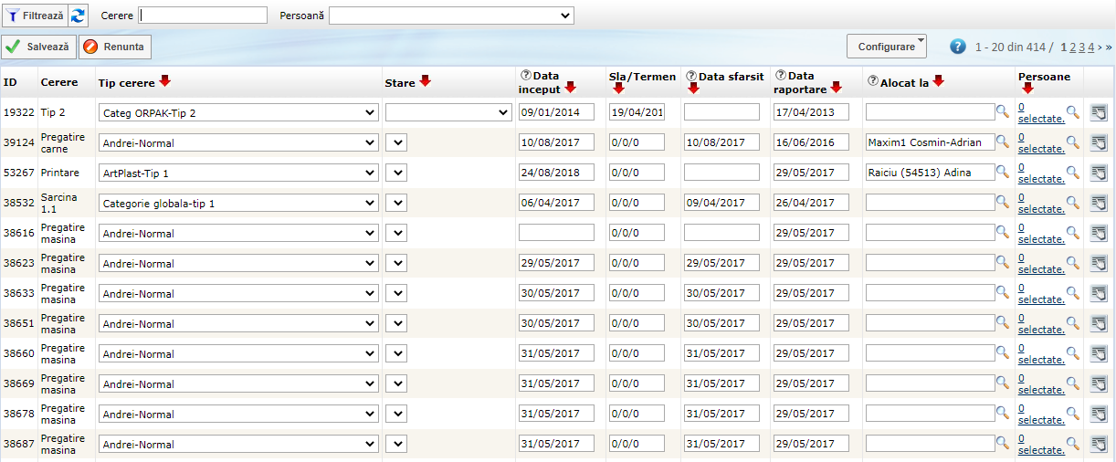The height and width of the screenshot is (462, 1116).
Task: Click the Persoane magnifier for row 53267
Action: pos(1073,173)
